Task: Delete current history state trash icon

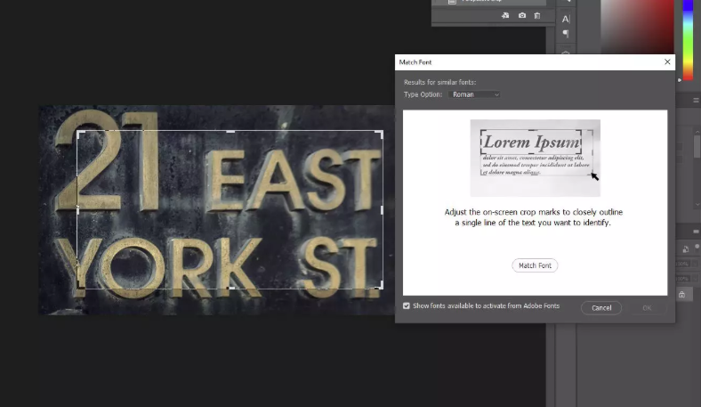Action: coord(537,15)
